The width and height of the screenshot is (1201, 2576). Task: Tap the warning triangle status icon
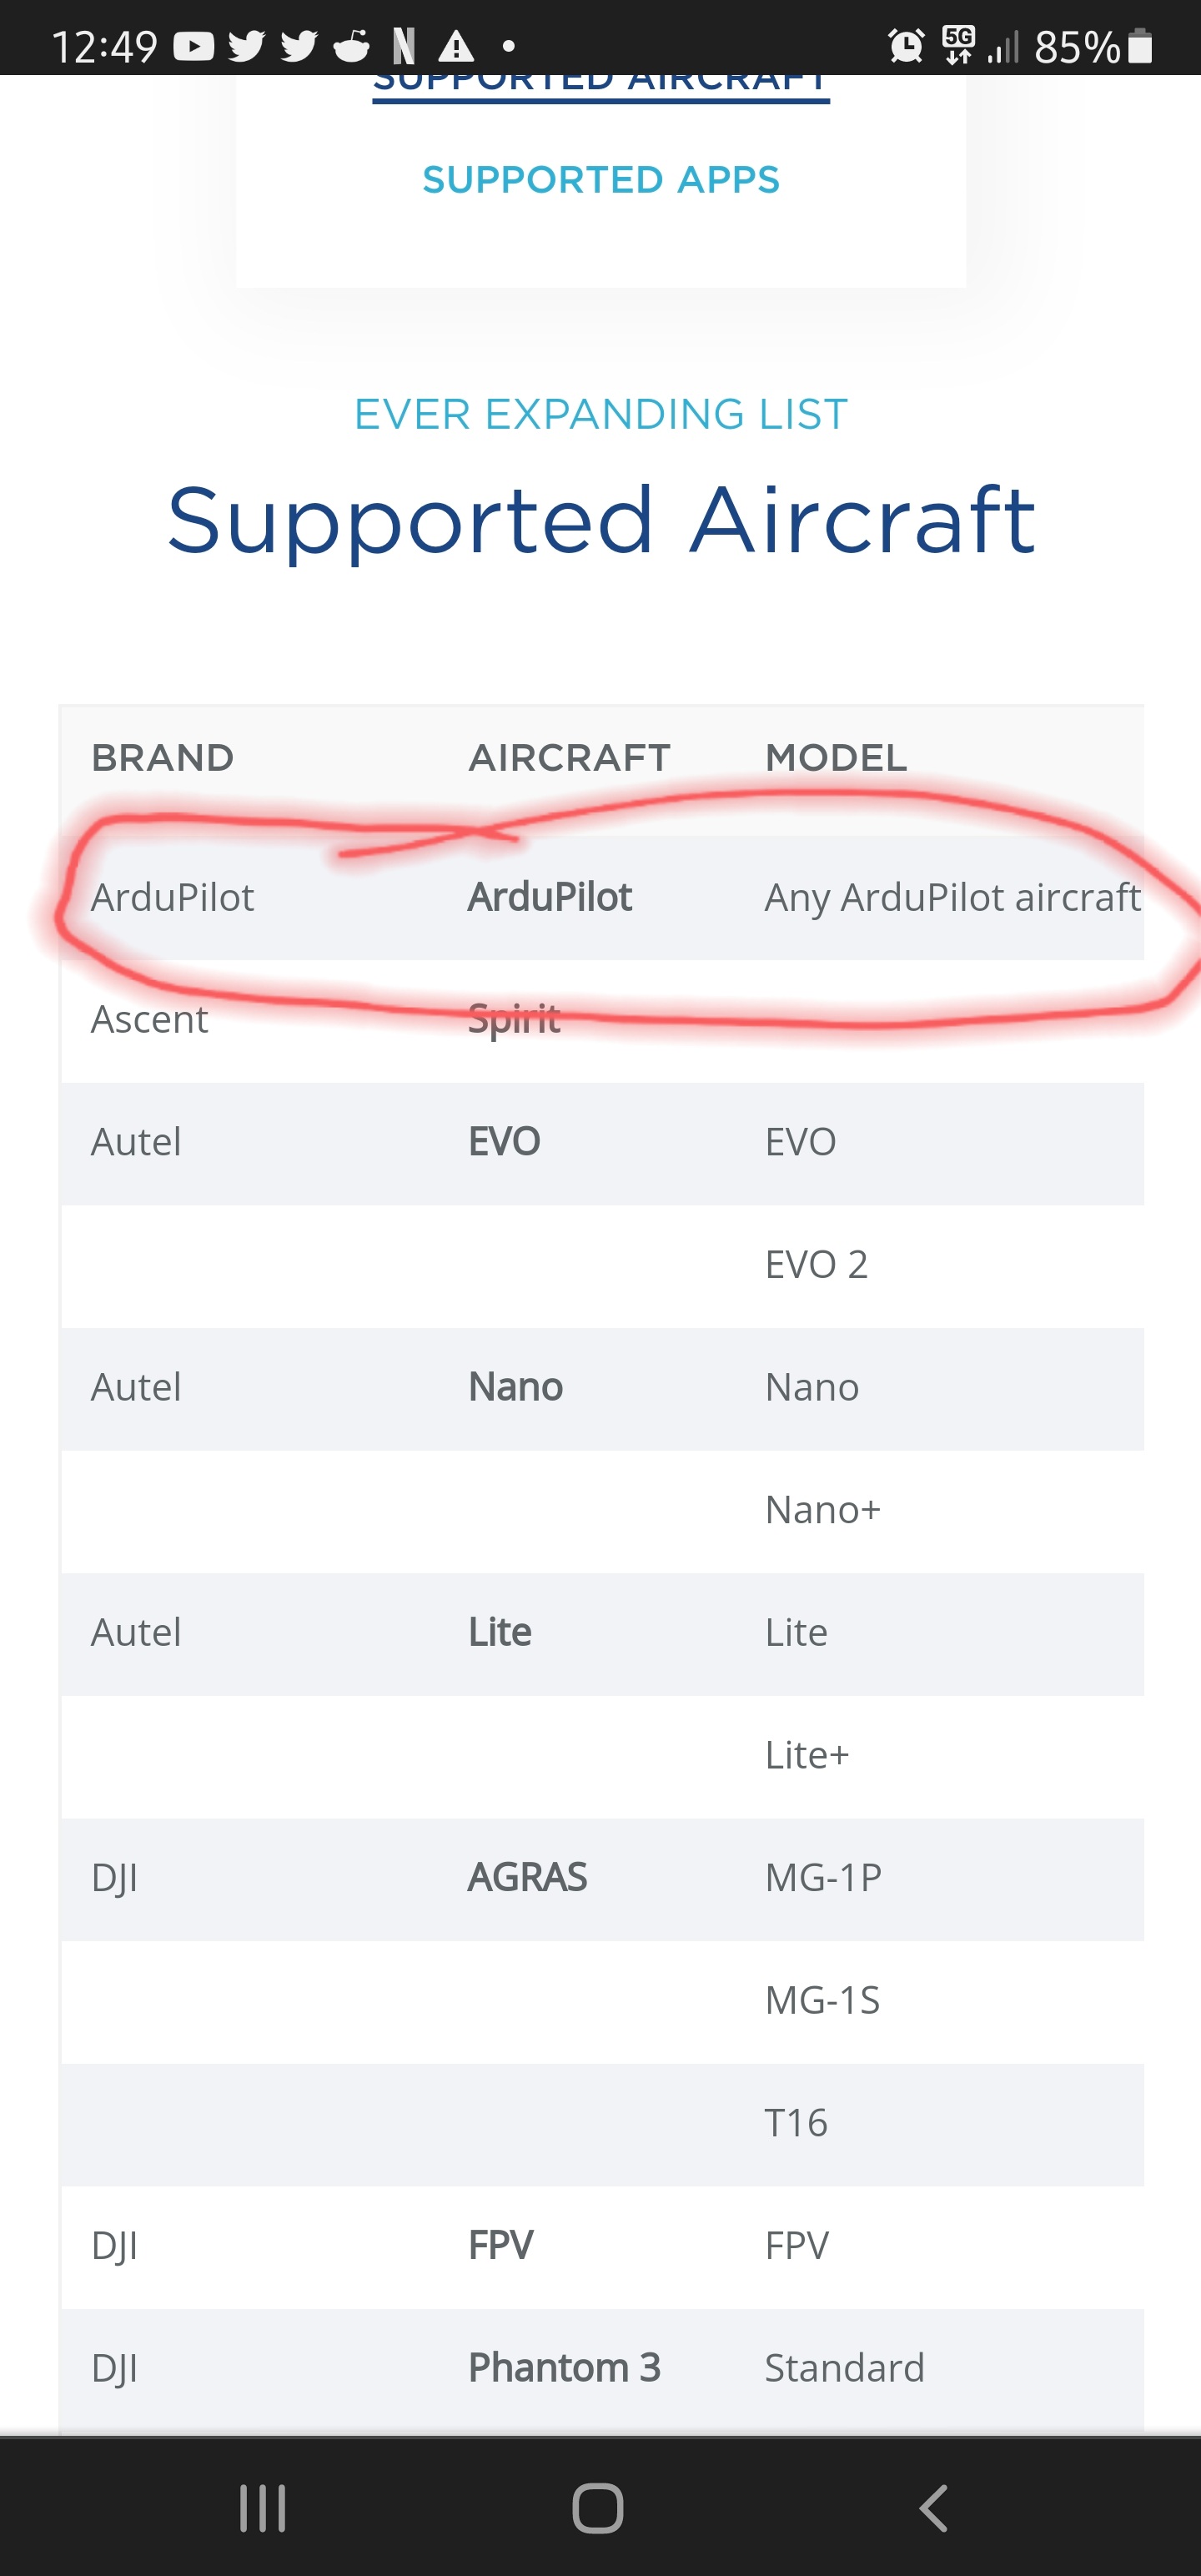pyautogui.click(x=456, y=46)
